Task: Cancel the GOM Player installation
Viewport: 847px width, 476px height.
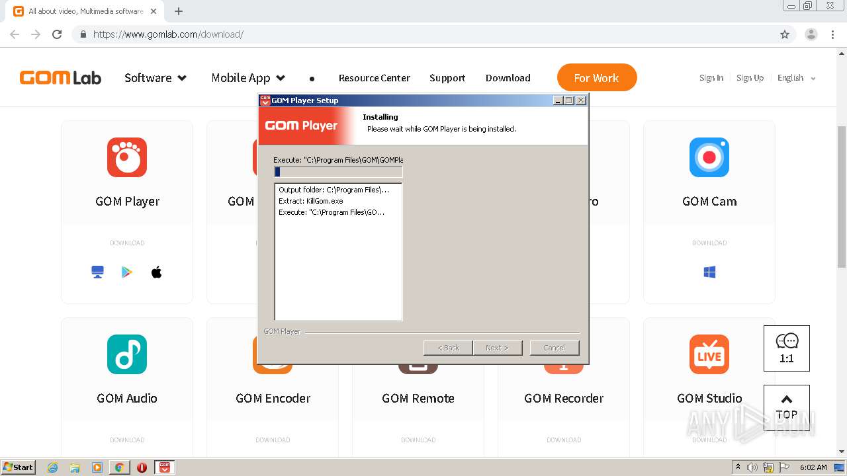Action: coord(555,348)
